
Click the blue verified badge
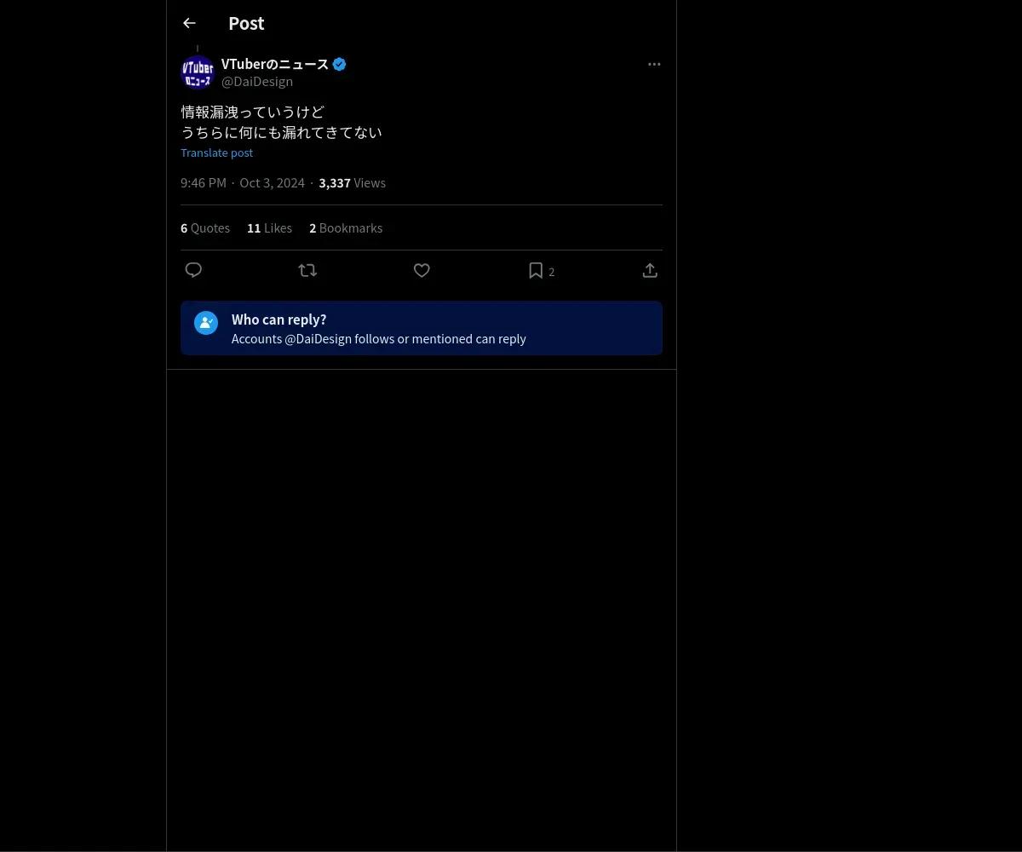[x=339, y=64]
